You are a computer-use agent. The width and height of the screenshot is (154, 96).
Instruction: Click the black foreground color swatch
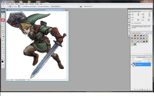pos(3,62)
